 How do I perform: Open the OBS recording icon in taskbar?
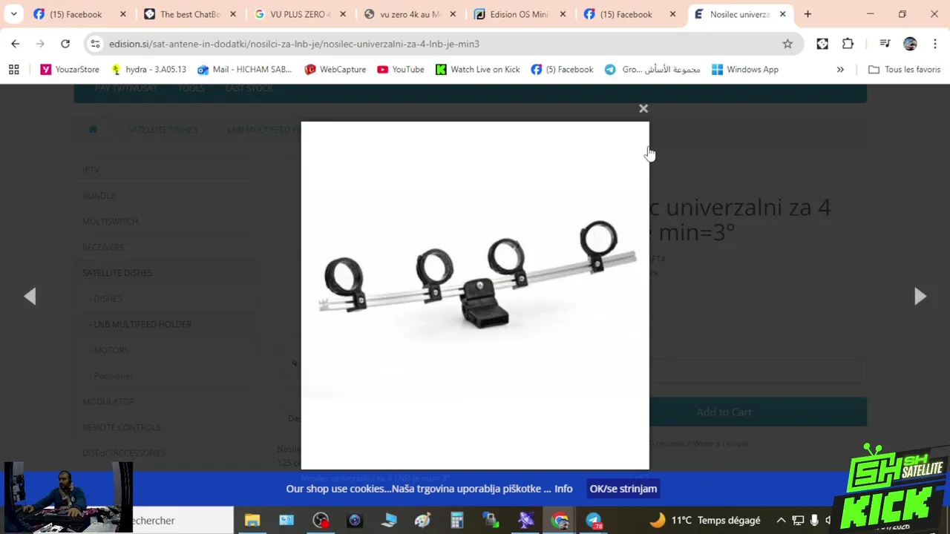coord(321,521)
